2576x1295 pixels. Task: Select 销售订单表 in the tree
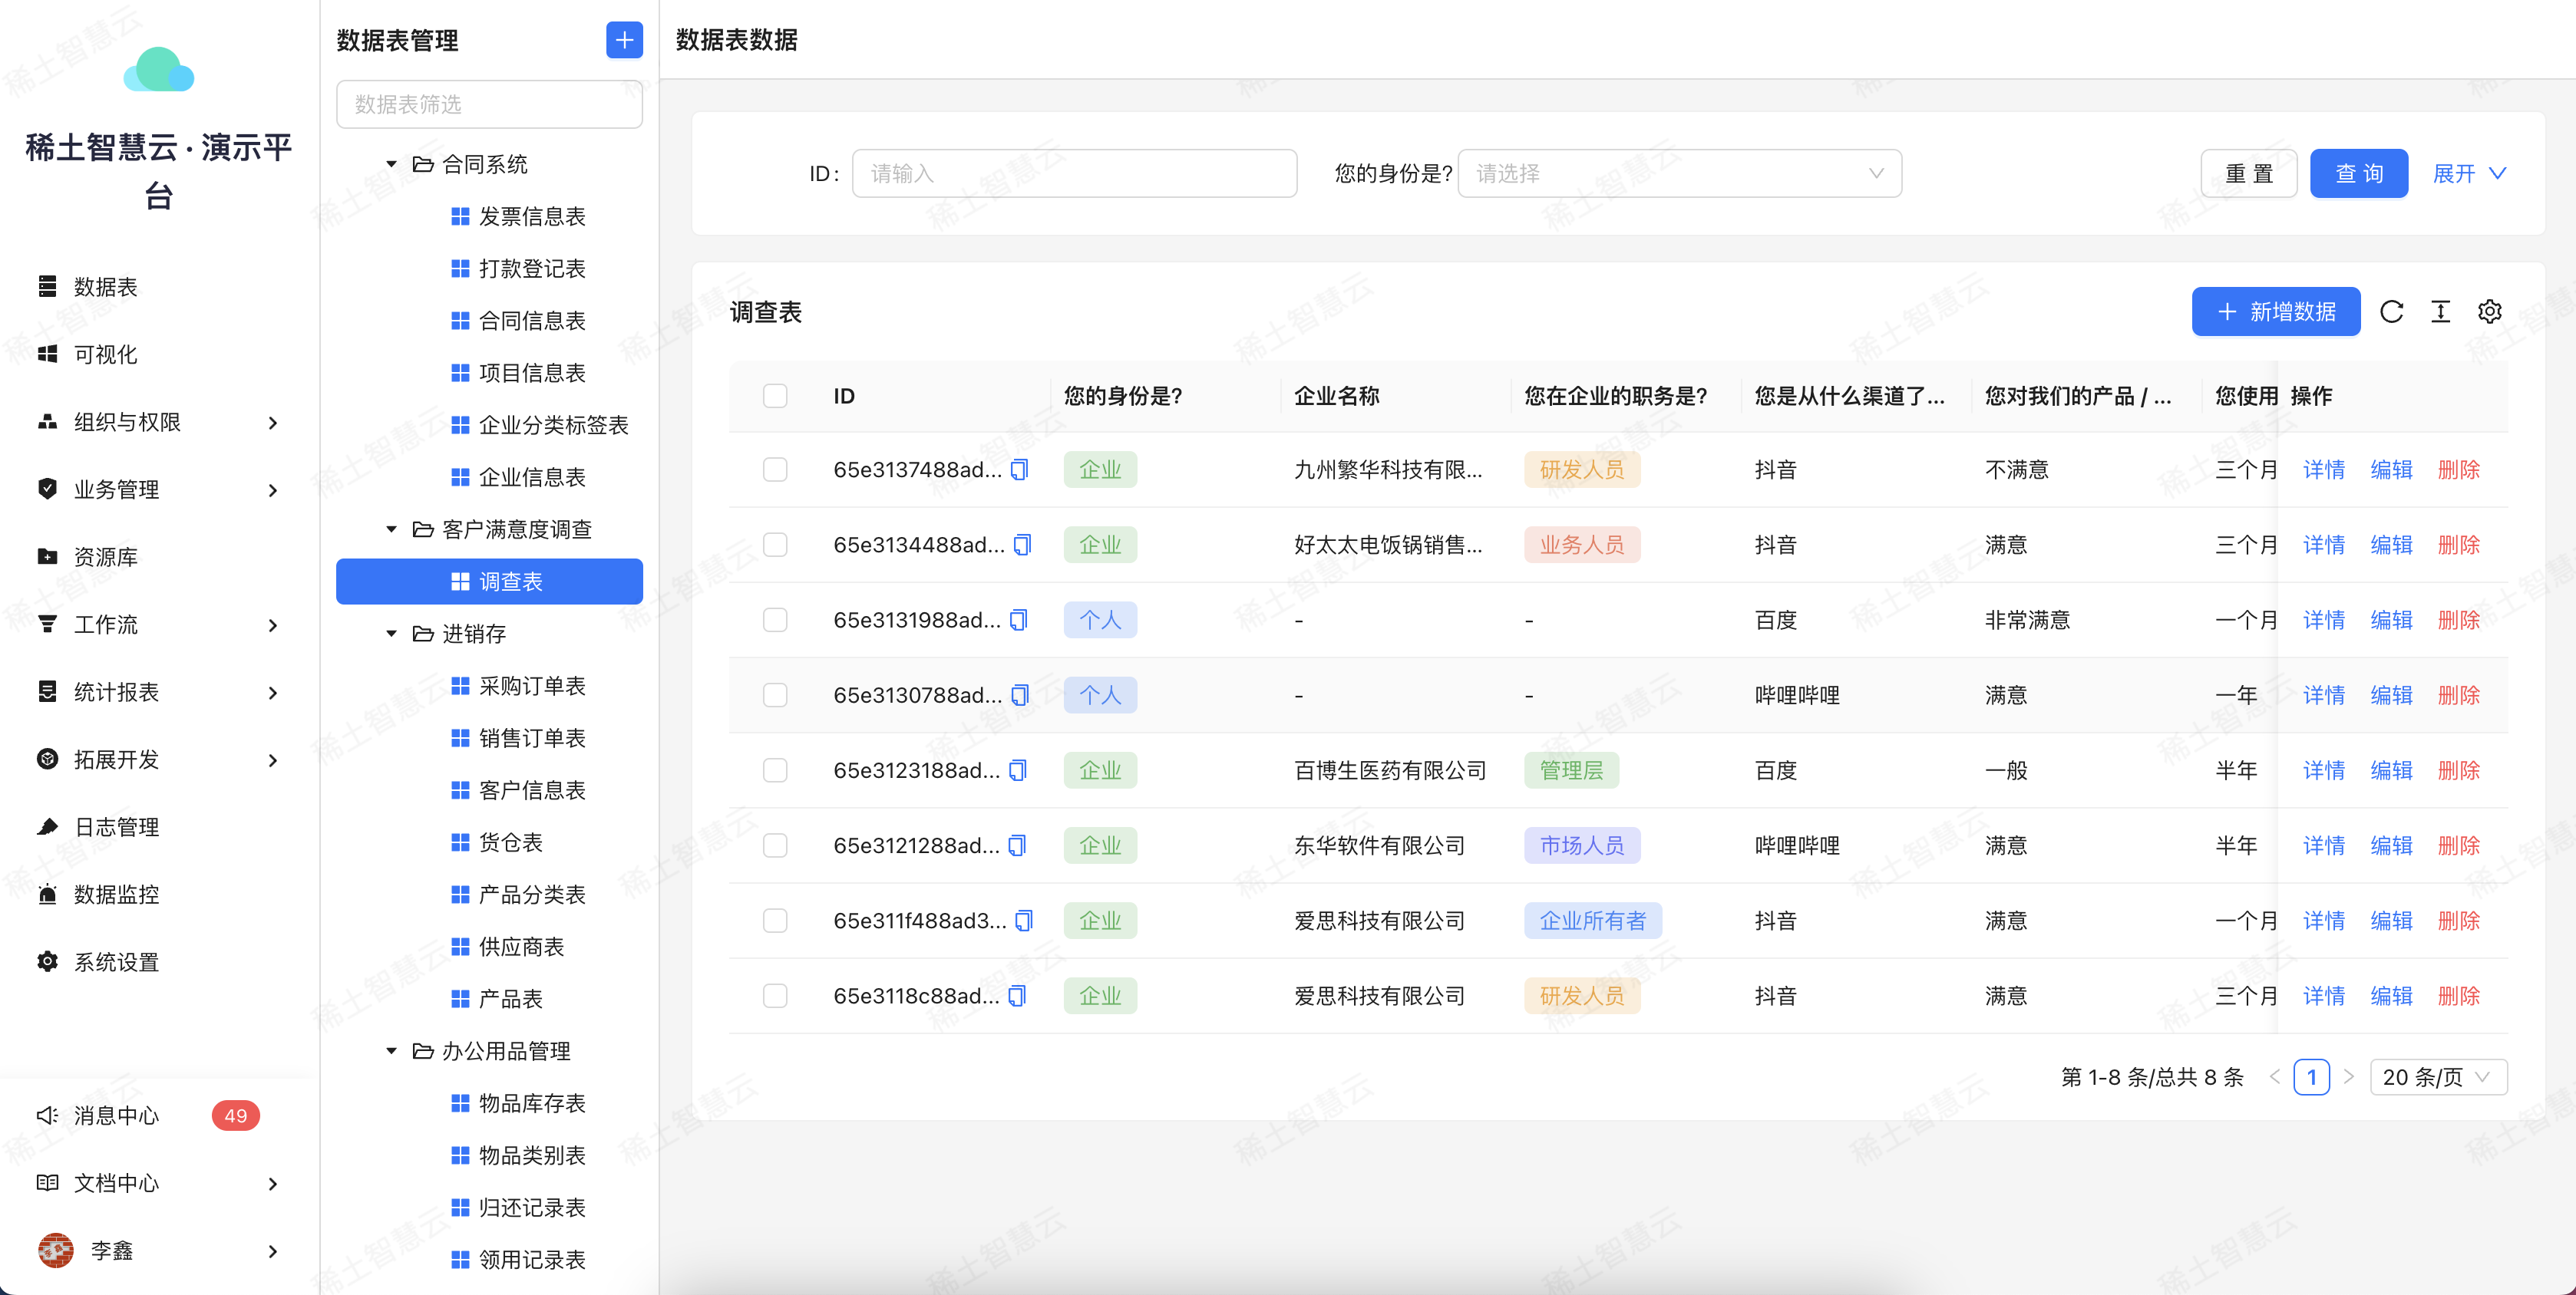531,739
